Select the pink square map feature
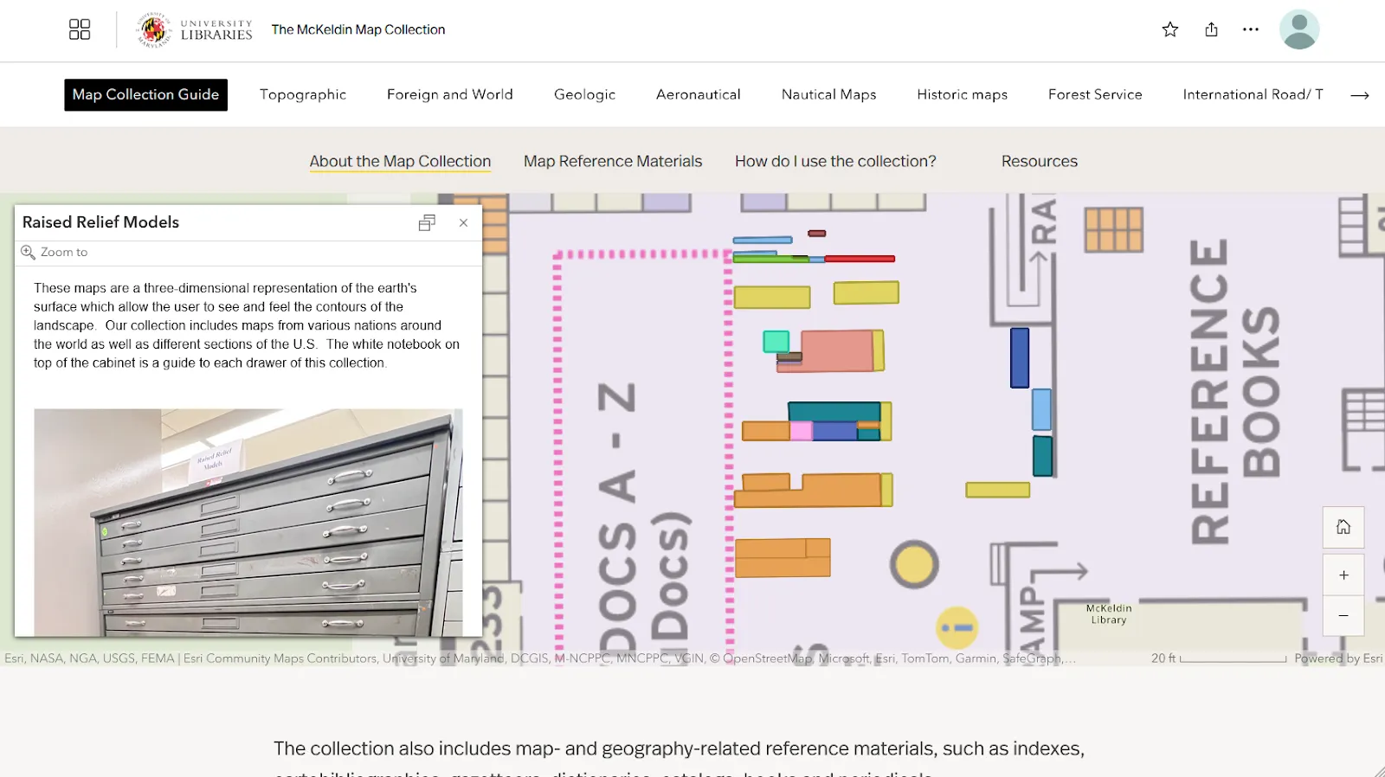 801,430
